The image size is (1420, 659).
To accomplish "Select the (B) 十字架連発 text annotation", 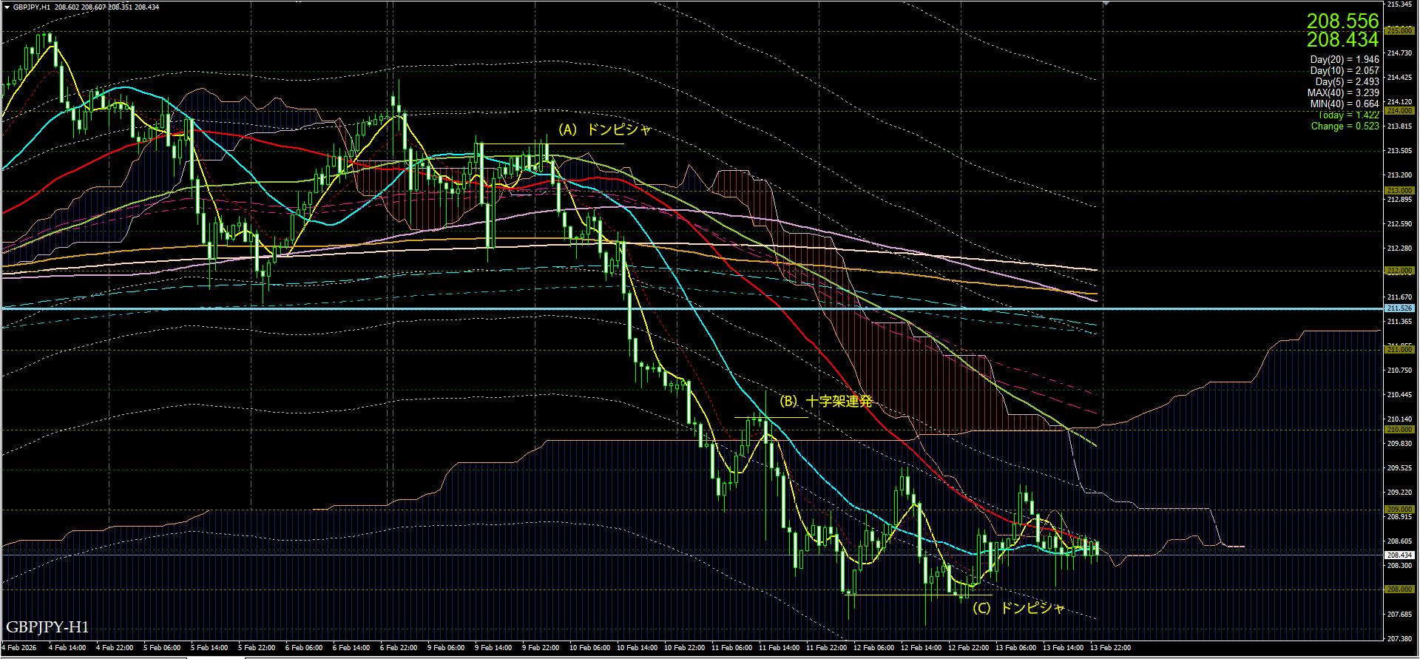I will (826, 402).
